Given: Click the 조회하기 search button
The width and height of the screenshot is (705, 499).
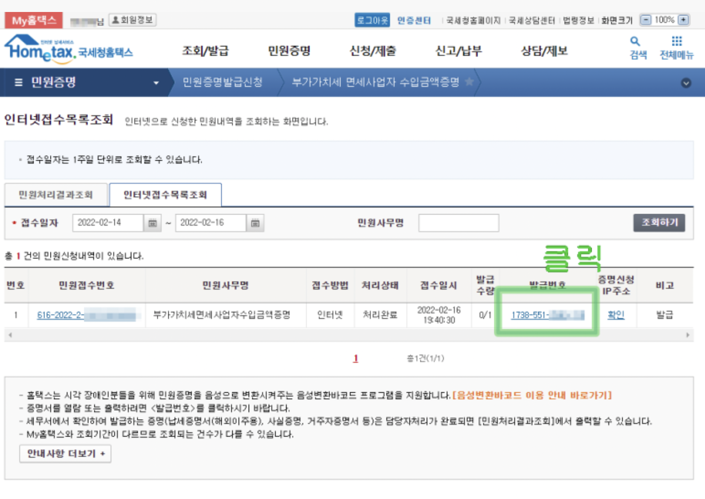Looking at the screenshot, I should click(659, 223).
